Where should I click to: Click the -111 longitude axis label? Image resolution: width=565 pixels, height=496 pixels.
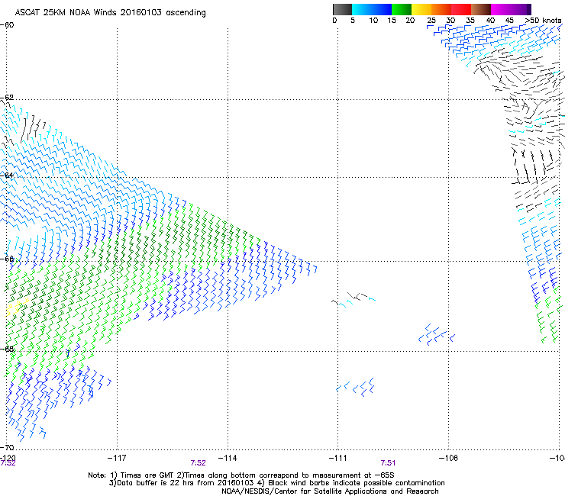(x=338, y=458)
